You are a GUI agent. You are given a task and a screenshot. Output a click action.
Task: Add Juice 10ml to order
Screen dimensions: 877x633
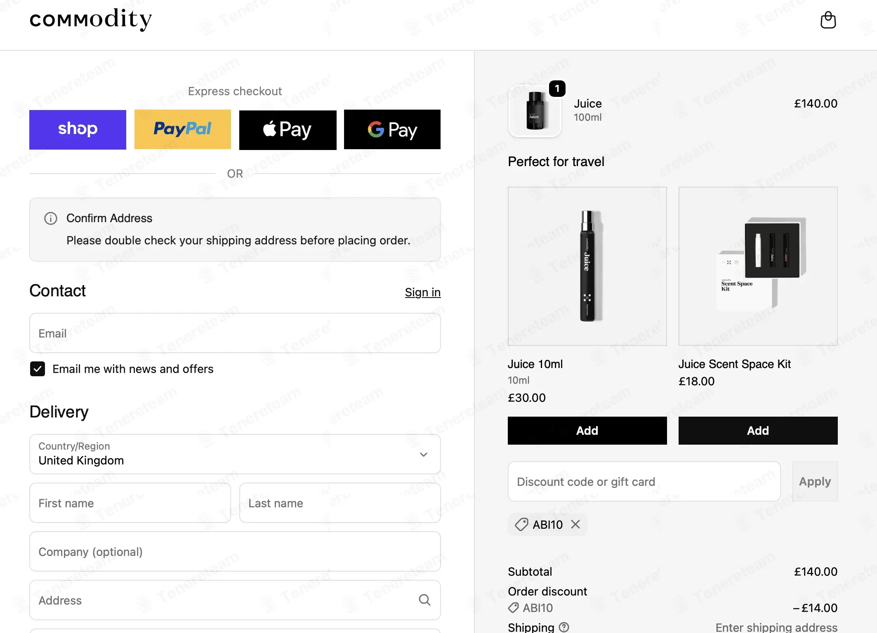587,431
